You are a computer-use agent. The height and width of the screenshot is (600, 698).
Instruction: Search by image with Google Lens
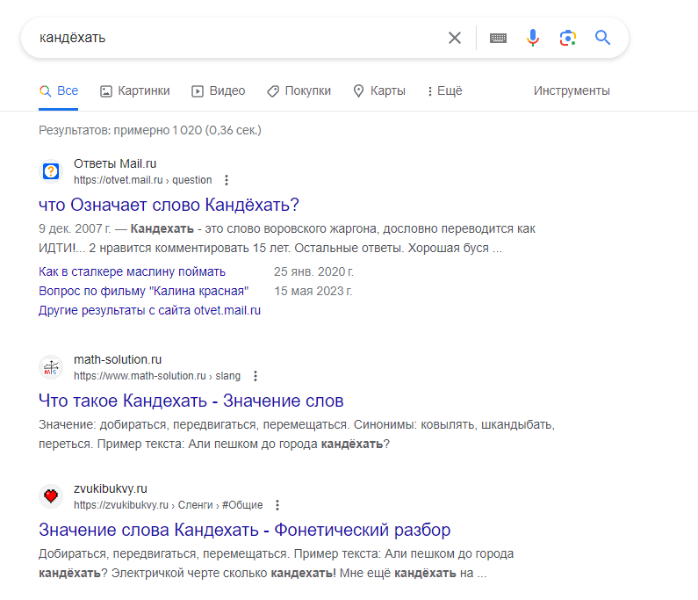[568, 38]
